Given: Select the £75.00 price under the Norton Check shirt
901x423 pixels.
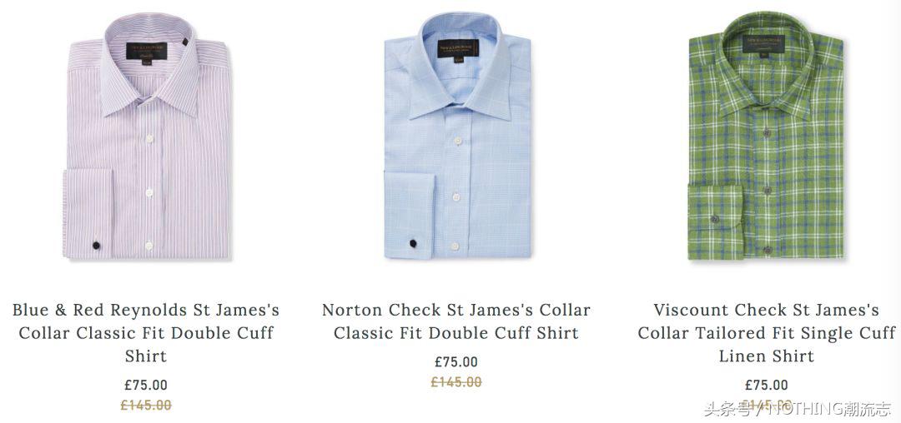Looking at the screenshot, I should coord(456,362).
